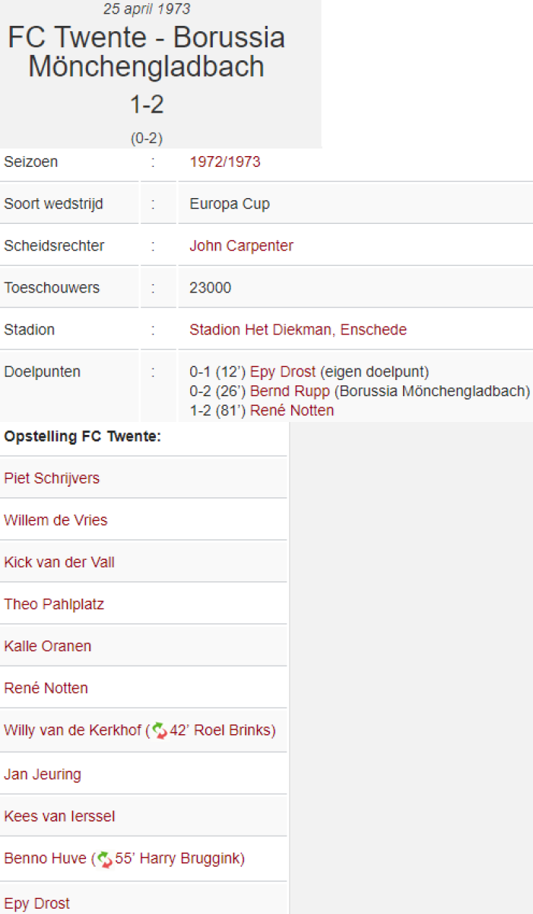This screenshot has height=914, width=533.
Task: Click substitution icon next to Roel Brinks
Action: [160, 730]
